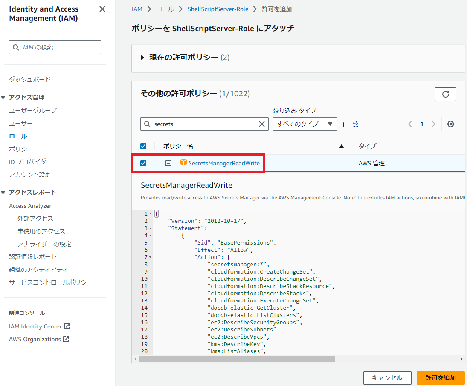
Task: Click the horizontal scrollbar of the policy JSON
Action: 237,359
